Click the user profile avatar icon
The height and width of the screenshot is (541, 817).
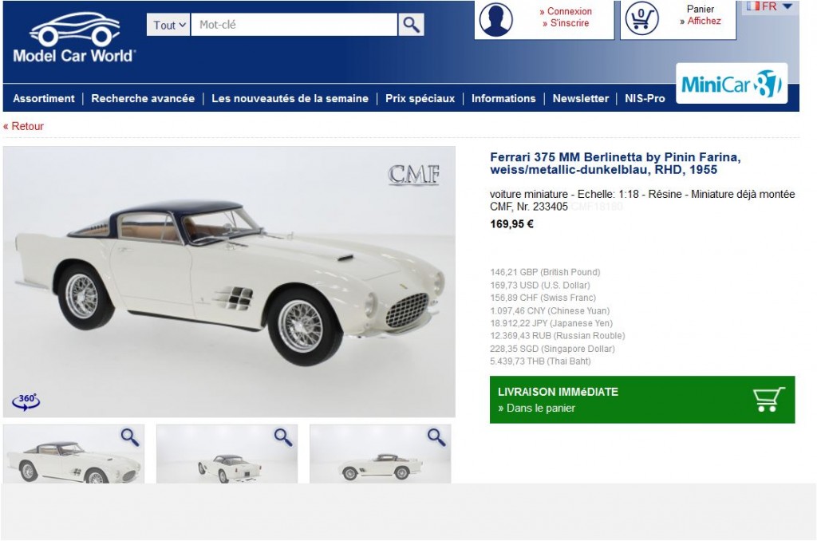tap(495, 19)
